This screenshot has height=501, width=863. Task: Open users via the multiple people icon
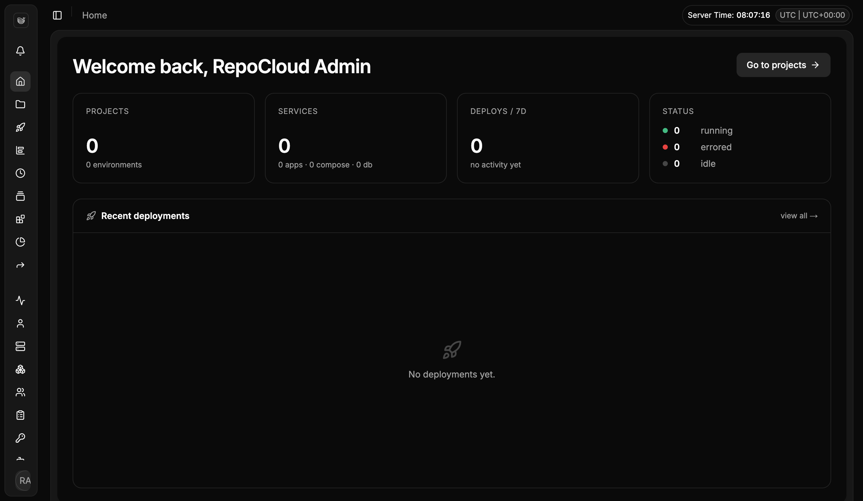(x=20, y=392)
